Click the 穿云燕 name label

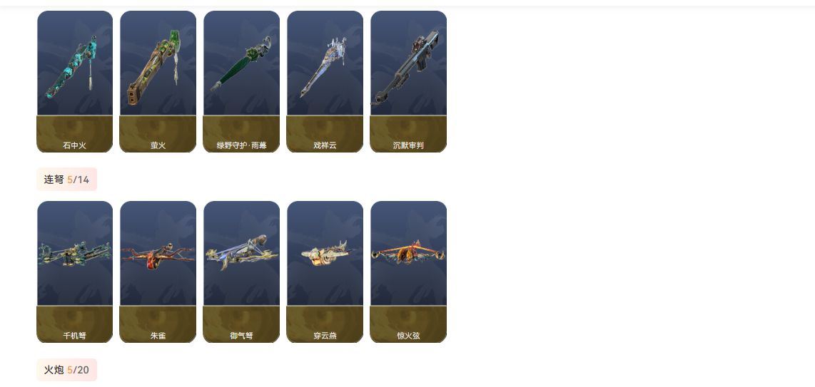pyautogui.click(x=325, y=336)
